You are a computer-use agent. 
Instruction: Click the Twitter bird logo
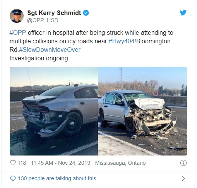click(183, 13)
